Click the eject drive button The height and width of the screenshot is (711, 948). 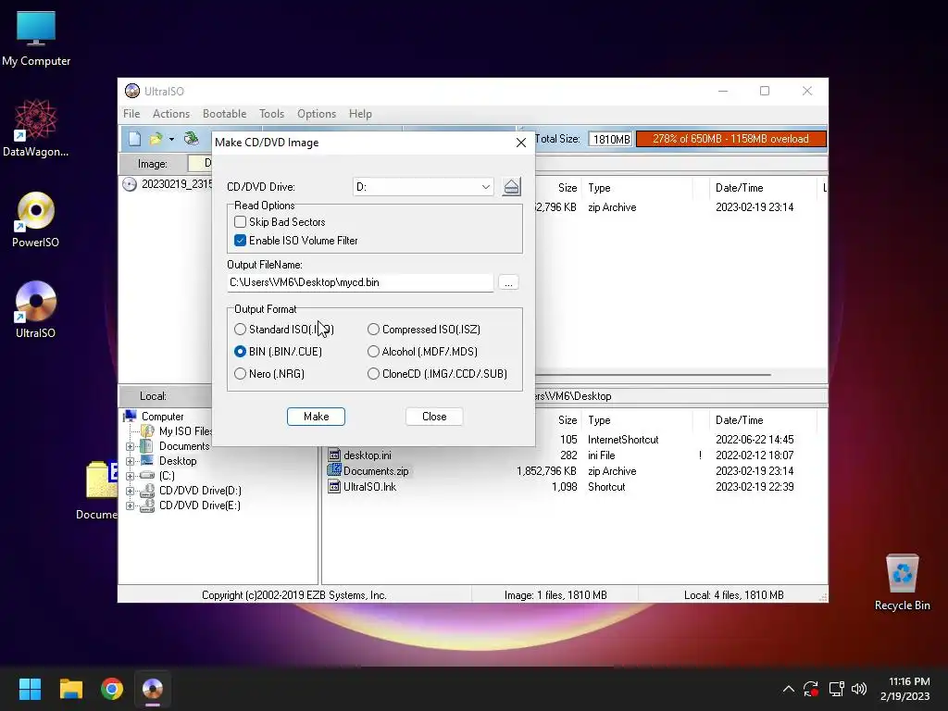point(511,187)
